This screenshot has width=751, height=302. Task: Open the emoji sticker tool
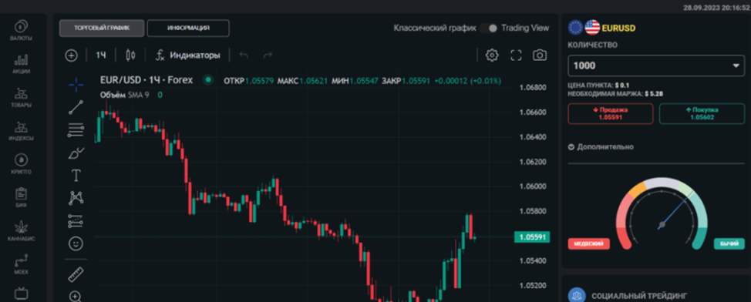click(76, 243)
